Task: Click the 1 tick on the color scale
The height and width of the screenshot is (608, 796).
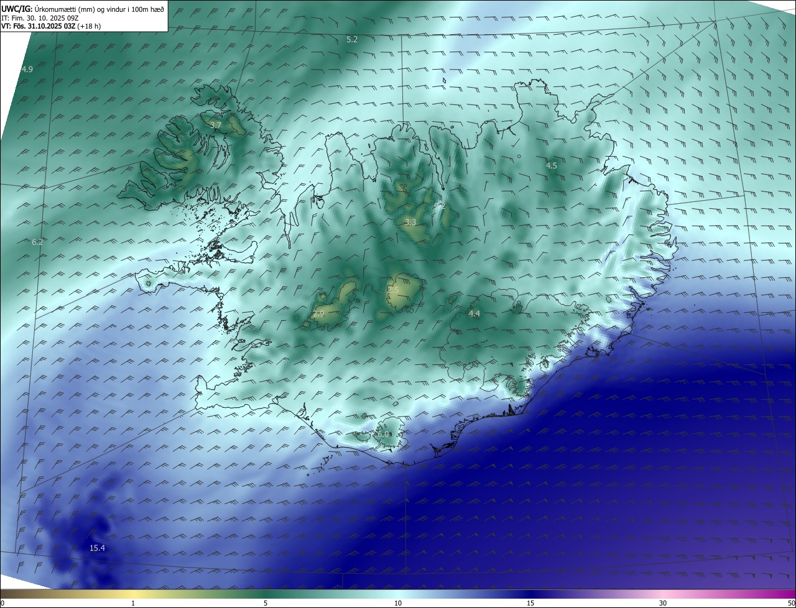Action: pos(133,603)
